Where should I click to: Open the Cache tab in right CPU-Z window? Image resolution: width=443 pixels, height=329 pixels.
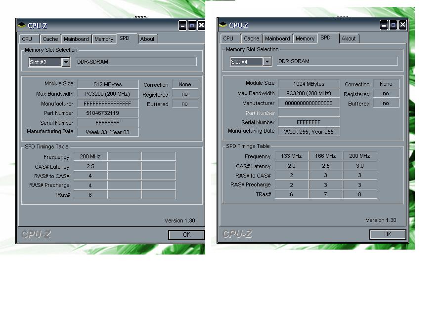pyautogui.click(x=252, y=38)
